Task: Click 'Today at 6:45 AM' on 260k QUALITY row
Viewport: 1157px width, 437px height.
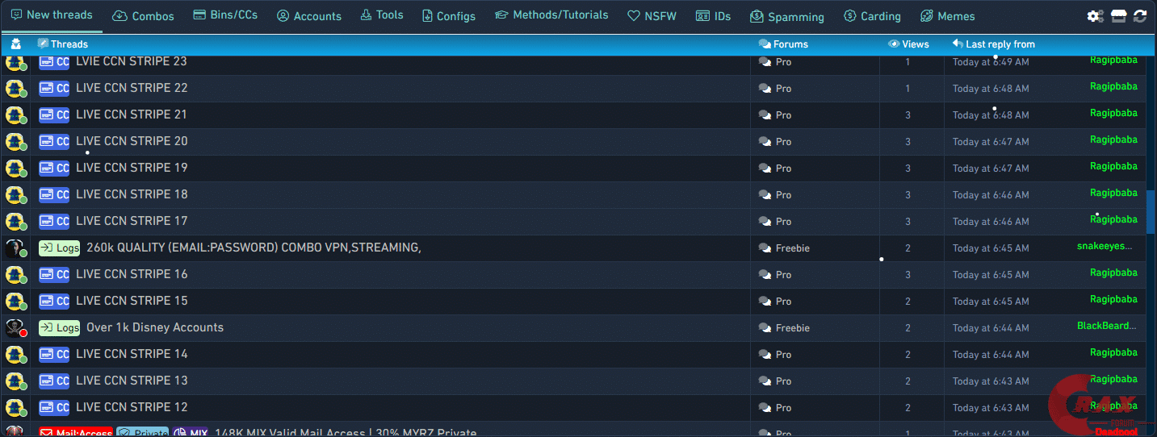Action: pos(991,248)
